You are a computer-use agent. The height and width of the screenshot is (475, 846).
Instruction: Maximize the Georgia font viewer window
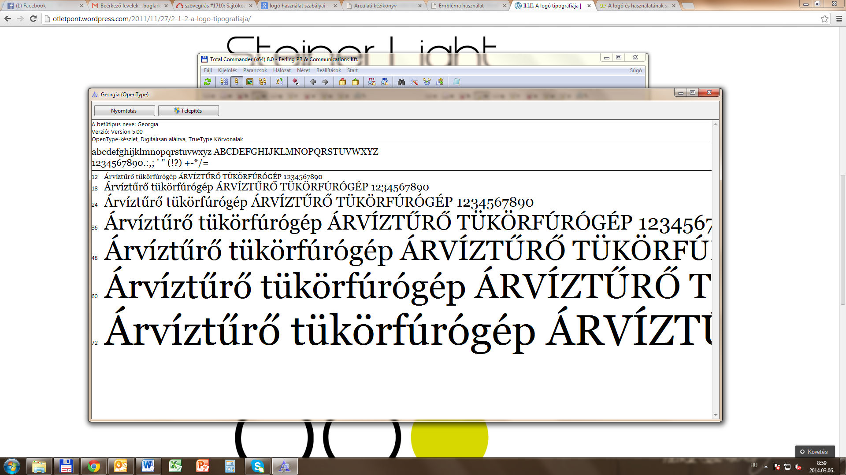[693, 92]
